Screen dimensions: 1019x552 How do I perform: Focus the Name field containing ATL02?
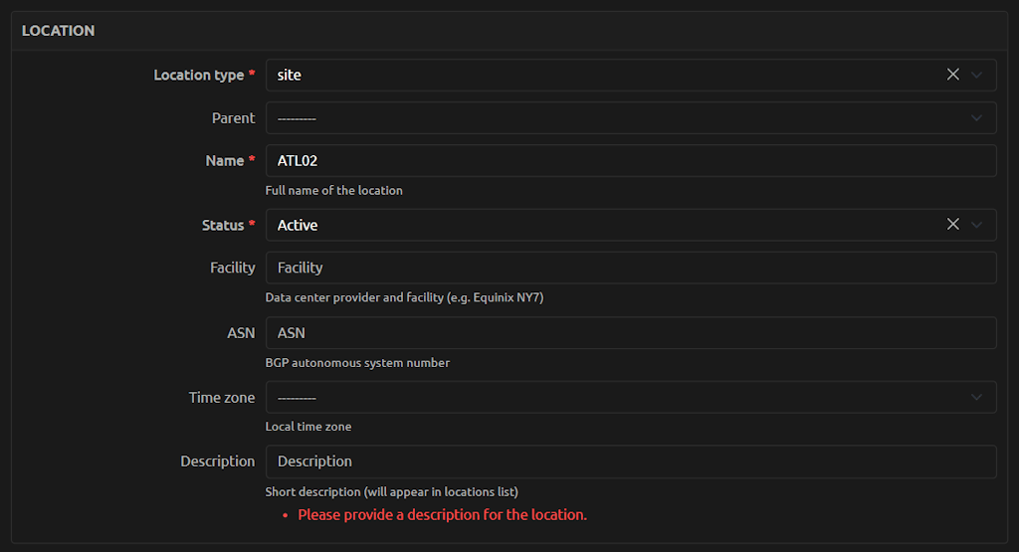click(630, 160)
